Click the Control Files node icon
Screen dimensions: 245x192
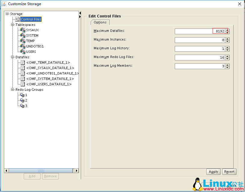[x=17, y=19]
